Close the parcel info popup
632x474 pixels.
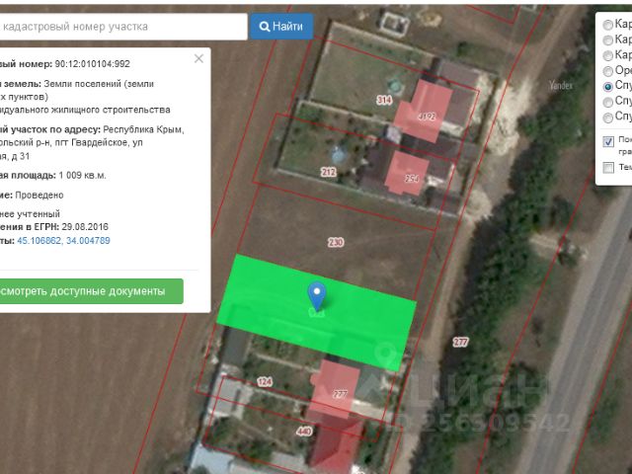coord(198,58)
